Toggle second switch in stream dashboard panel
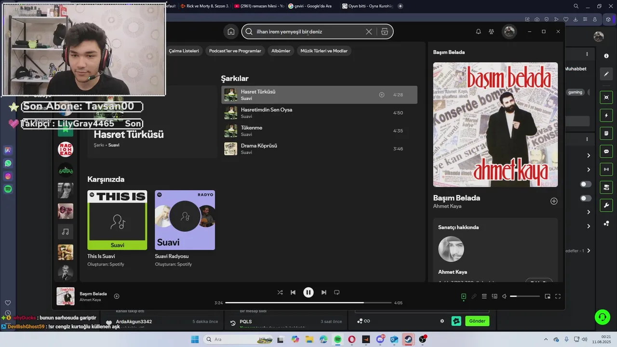The height and width of the screenshot is (347, 617). pos(586,198)
